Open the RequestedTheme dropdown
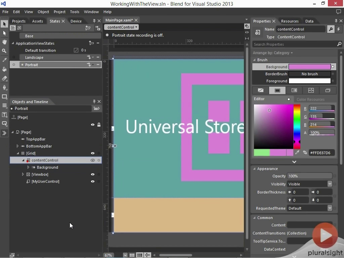Screen dimensions: 344x258 (330, 208)
